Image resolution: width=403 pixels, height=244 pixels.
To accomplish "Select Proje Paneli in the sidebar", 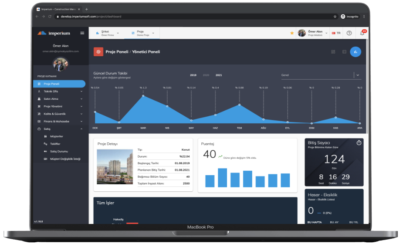I will coord(59,84).
